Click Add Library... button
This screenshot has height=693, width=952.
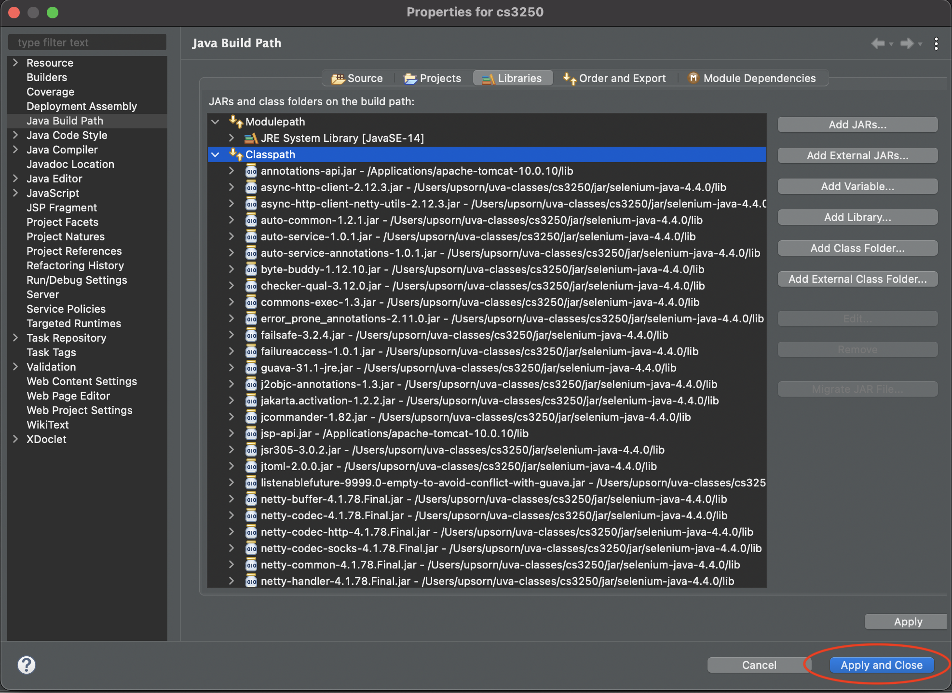[857, 217]
